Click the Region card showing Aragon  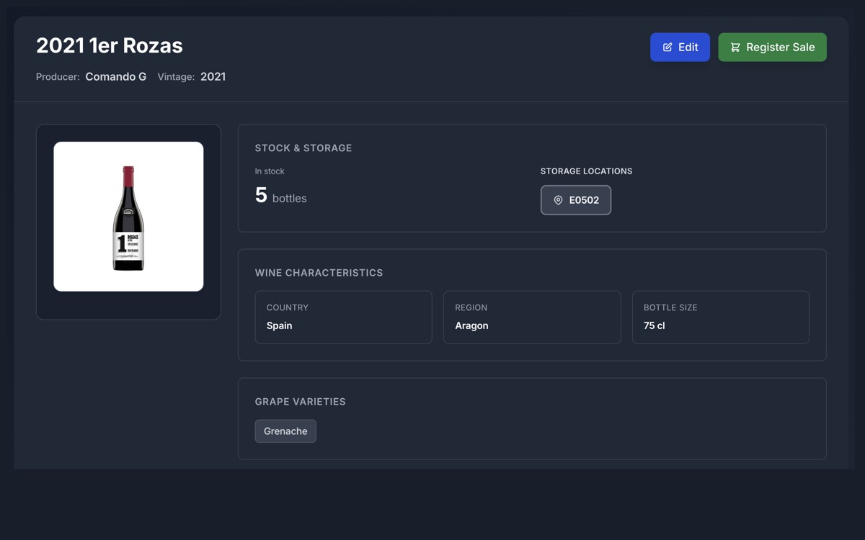[x=532, y=317]
